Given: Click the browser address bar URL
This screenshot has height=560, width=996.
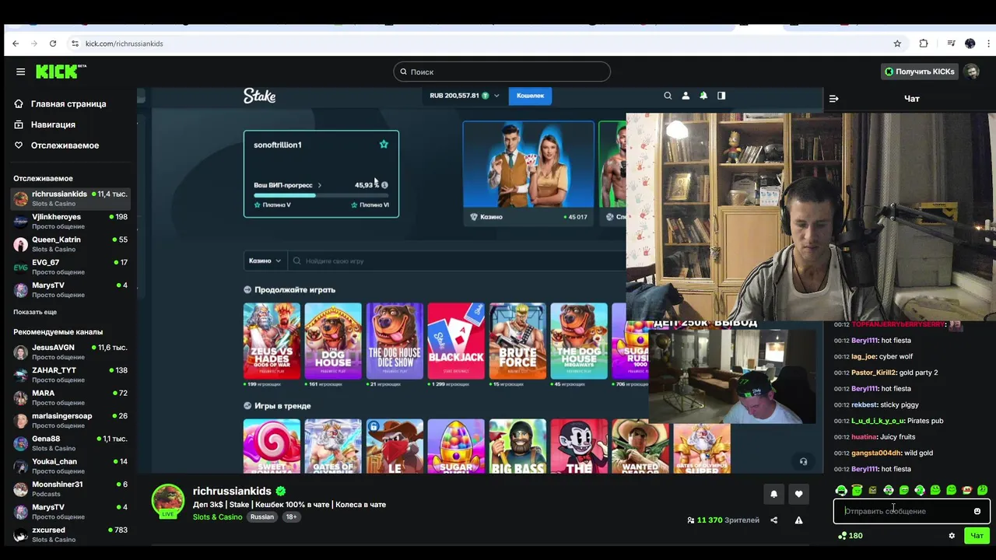Looking at the screenshot, I should [x=124, y=44].
